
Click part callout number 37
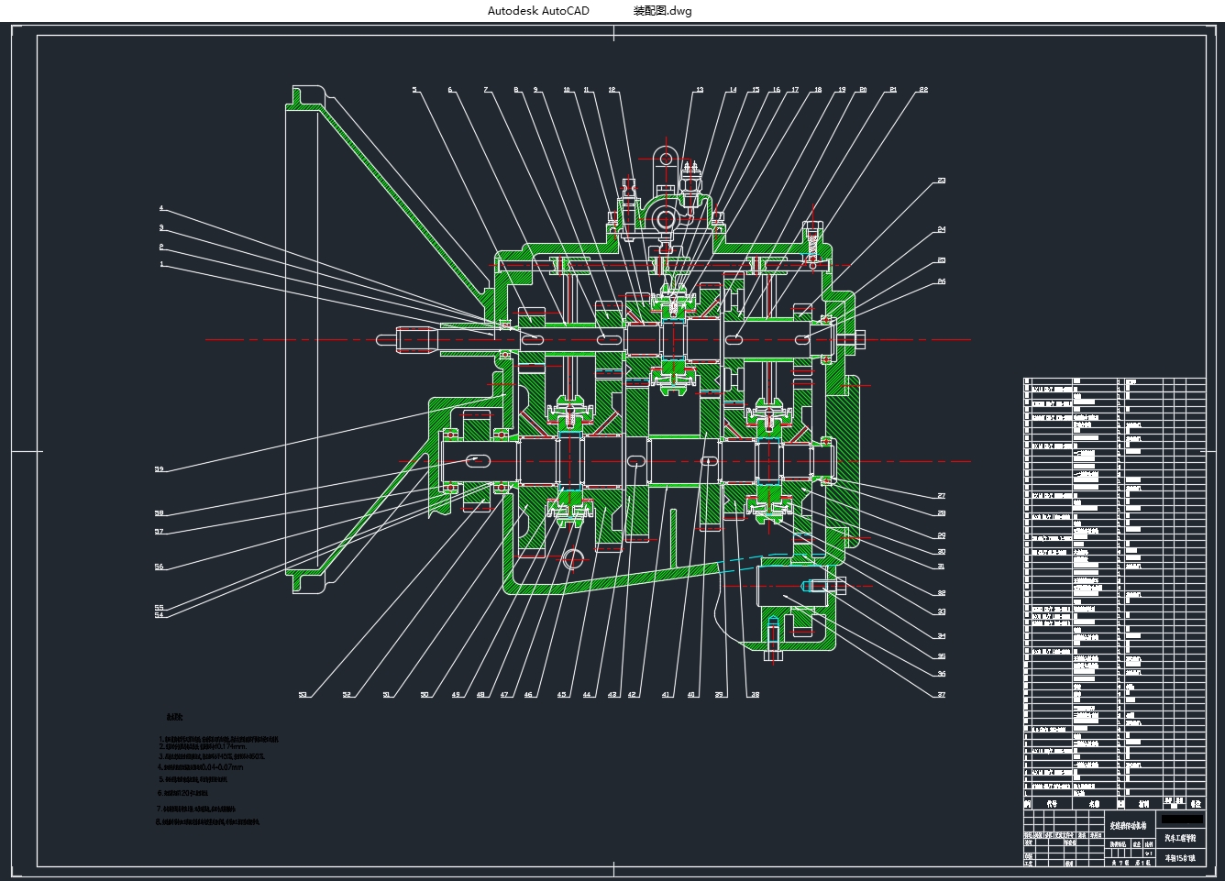(941, 695)
